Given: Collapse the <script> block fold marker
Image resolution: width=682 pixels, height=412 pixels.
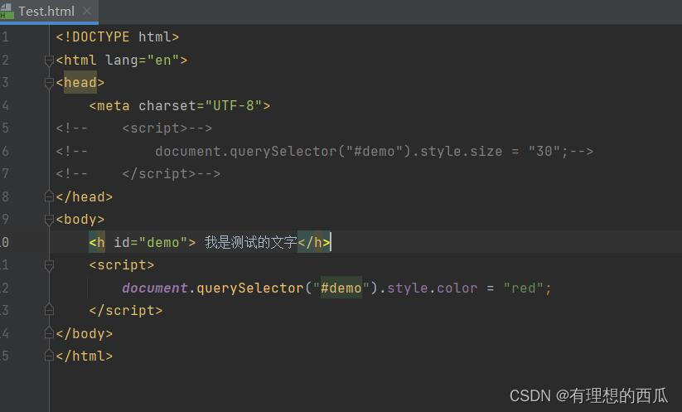Looking at the screenshot, I should coord(49,265).
